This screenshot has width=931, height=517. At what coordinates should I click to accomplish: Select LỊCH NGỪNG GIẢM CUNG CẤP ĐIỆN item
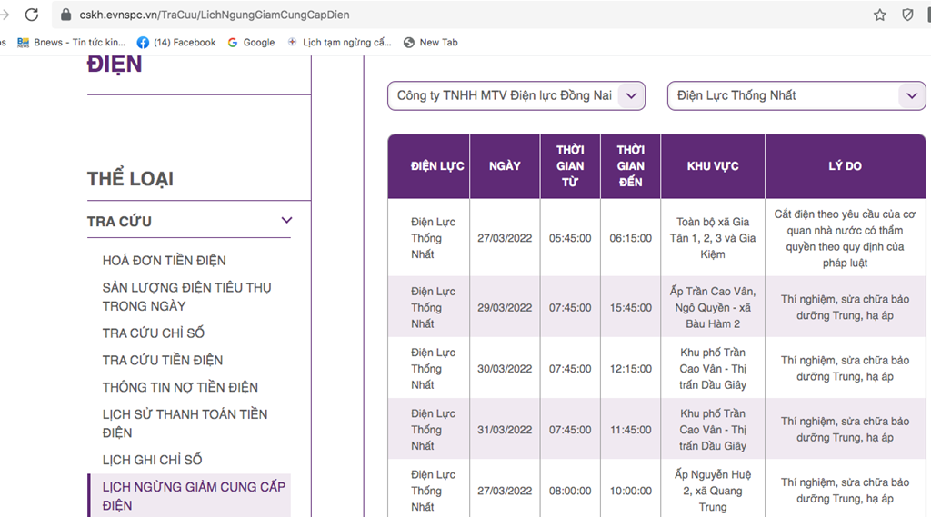click(194, 495)
